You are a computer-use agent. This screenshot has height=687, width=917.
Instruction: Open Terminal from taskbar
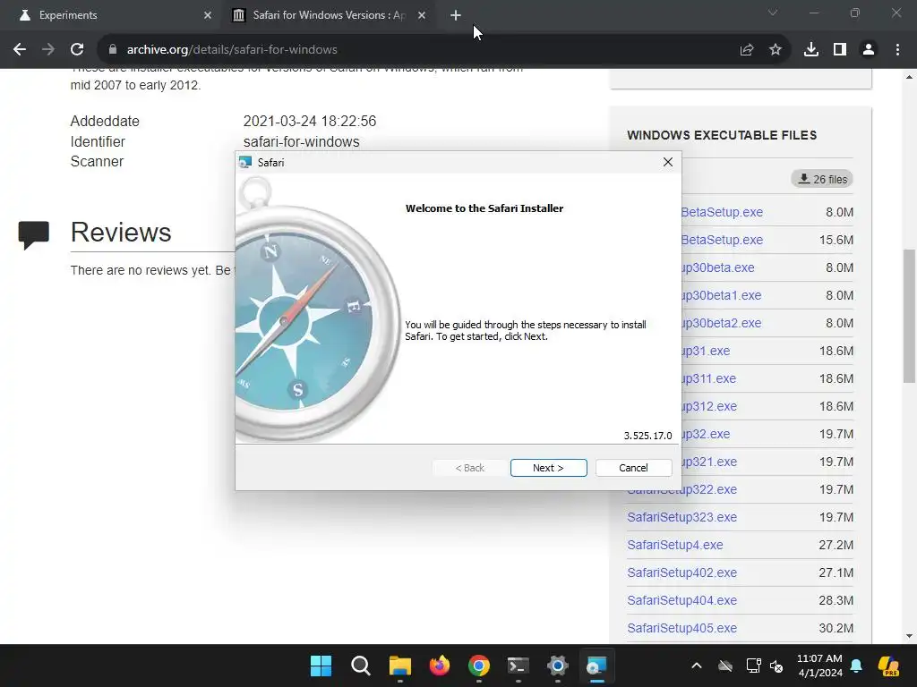coord(518,666)
